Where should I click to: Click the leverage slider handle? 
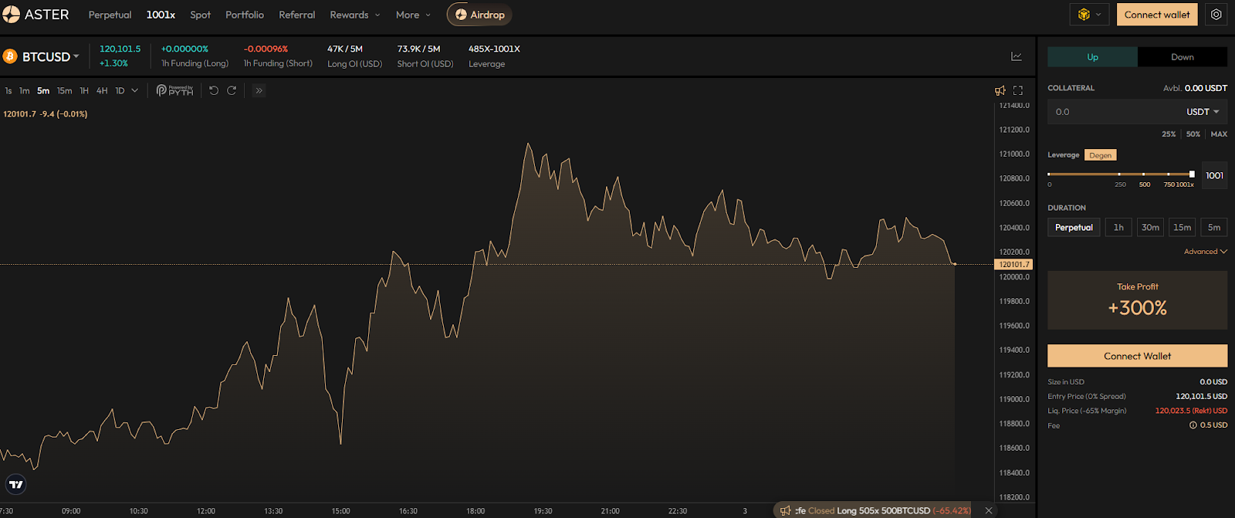pos(1192,174)
